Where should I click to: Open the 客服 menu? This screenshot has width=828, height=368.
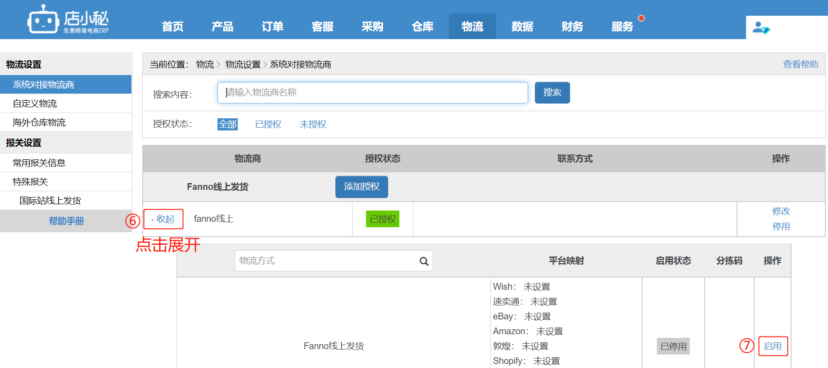pos(322,27)
